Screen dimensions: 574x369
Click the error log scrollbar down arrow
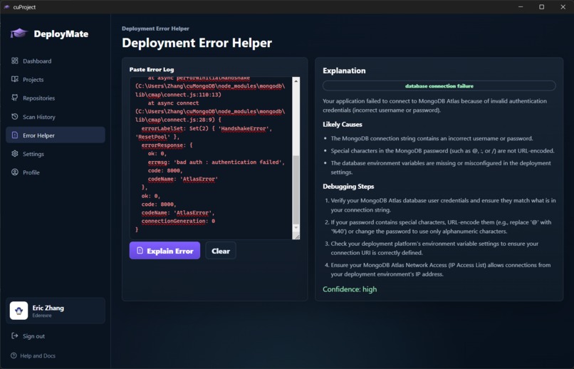(296, 228)
